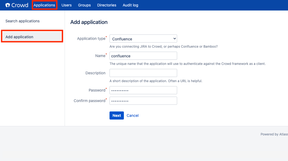
Task: Open the Groups navigation item
Action: click(x=84, y=5)
